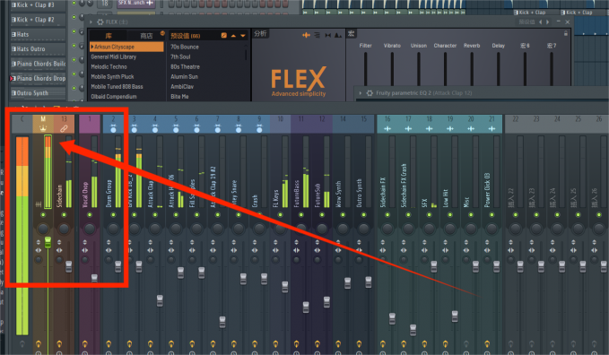Click the pattern icon beside Hats in pattern list
Image resolution: width=609 pixels, height=355 pixels.
[13, 35]
